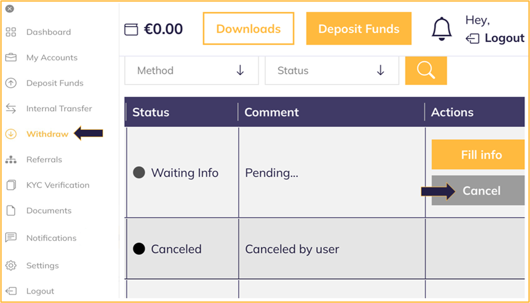Go to KYC Verification page
The image size is (530, 303).
58,185
